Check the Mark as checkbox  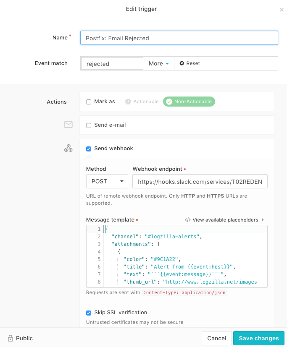tap(88, 102)
